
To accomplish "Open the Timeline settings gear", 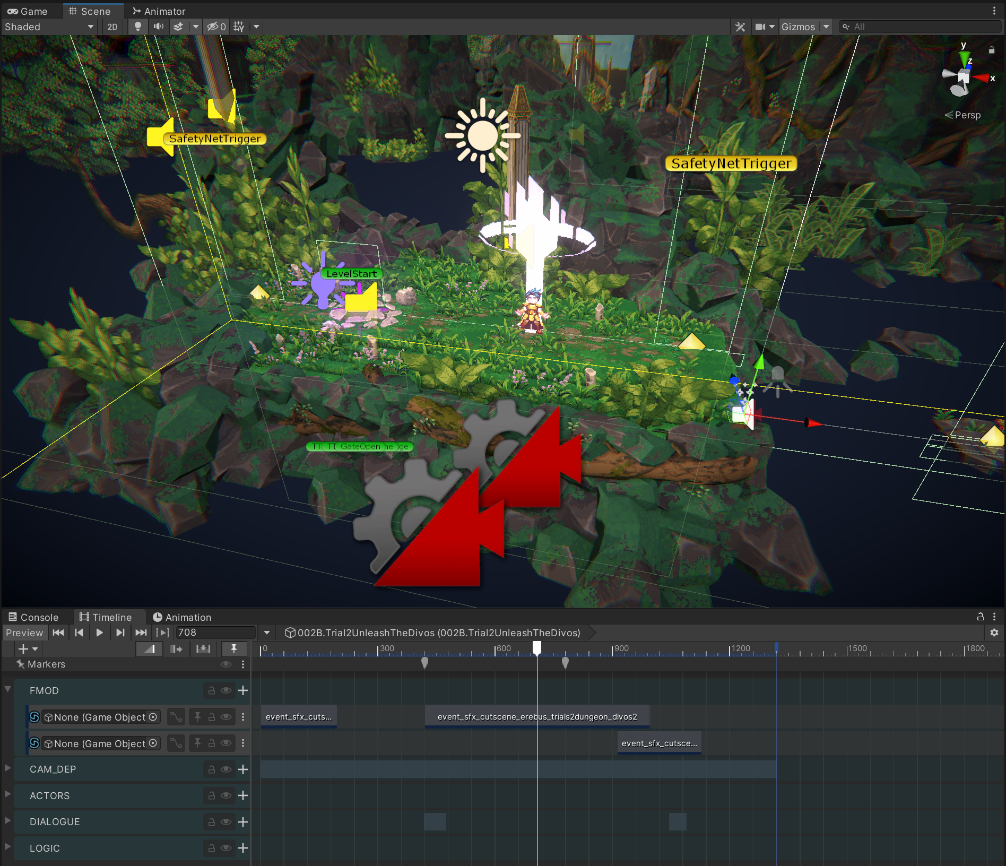I will [x=994, y=633].
